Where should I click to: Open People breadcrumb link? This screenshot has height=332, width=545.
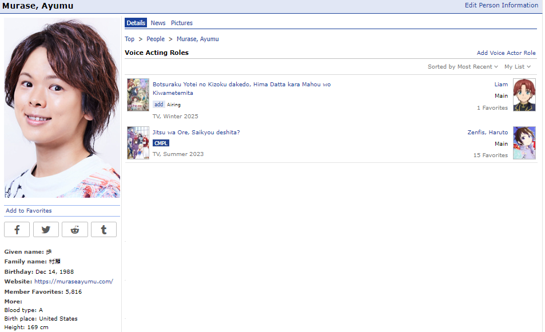pyautogui.click(x=156, y=39)
